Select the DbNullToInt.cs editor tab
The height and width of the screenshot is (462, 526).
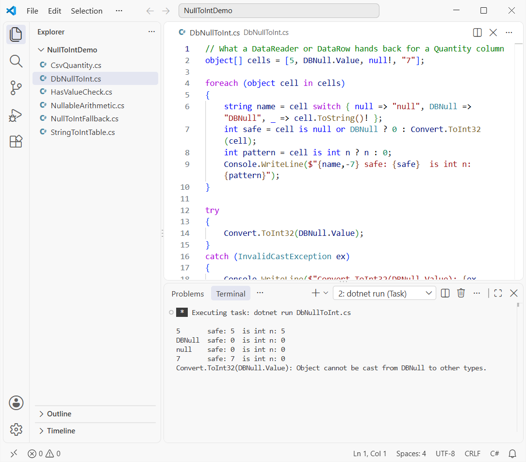click(214, 33)
